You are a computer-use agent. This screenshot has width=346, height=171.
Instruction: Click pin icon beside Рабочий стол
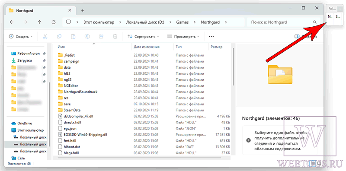tap(44, 54)
